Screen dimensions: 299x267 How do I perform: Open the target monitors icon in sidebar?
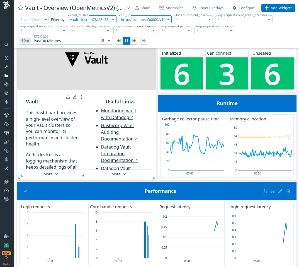pyautogui.click(x=6, y=84)
